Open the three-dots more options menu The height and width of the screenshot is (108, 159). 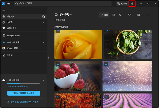click(x=148, y=15)
